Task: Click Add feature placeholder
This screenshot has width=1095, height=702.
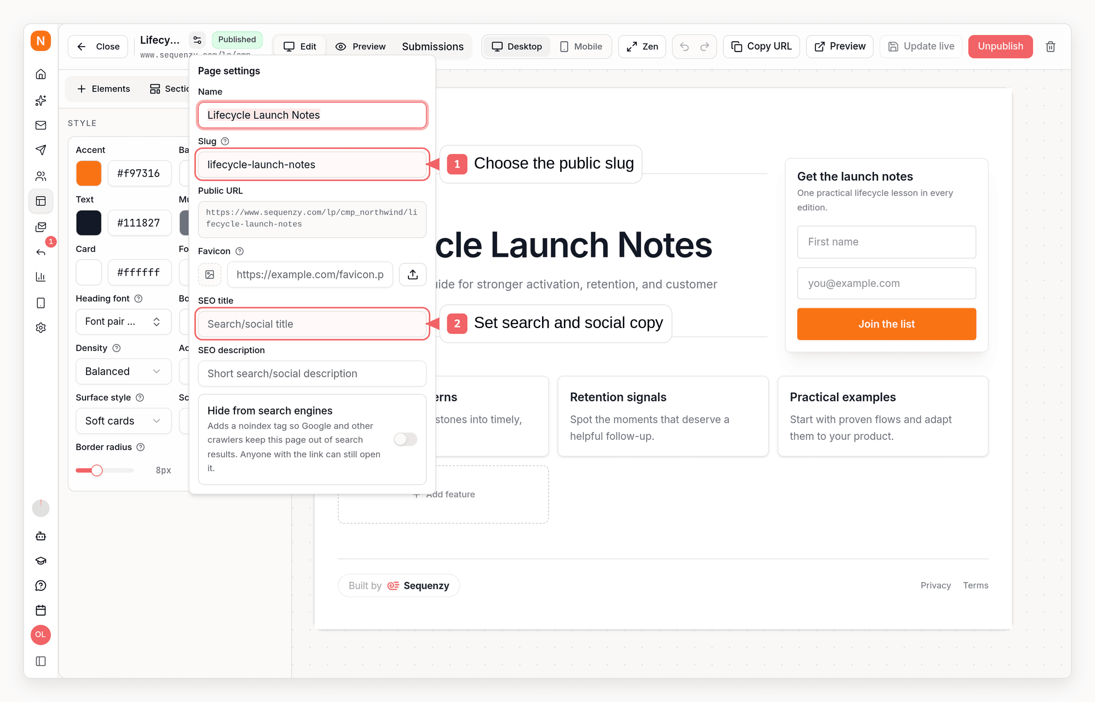Action: [443, 494]
